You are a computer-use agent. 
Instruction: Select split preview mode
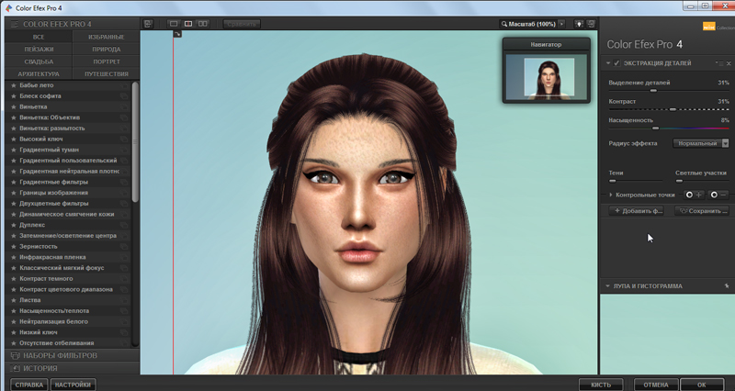188,24
